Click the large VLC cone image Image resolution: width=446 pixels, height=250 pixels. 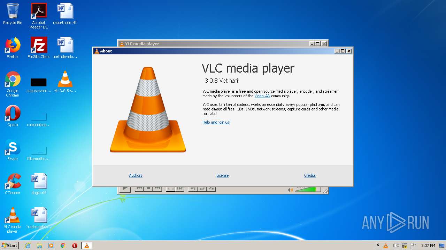click(x=148, y=109)
